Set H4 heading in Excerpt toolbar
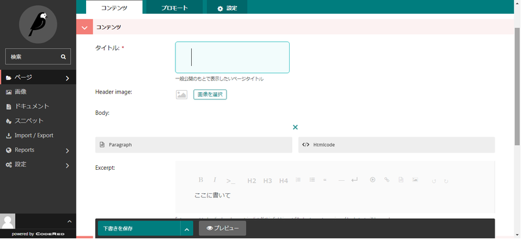Screen dimensions: 522x241 pos(283,181)
